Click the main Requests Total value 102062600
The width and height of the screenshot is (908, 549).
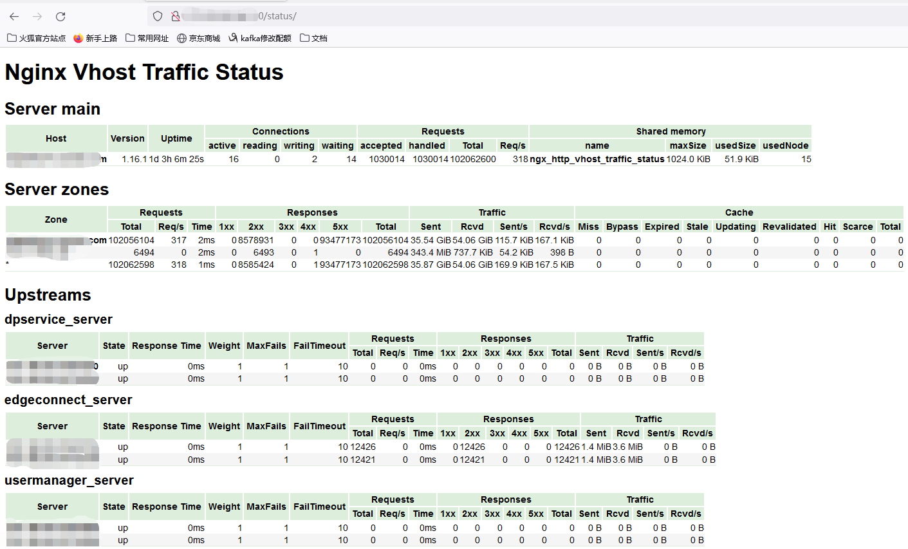473,159
